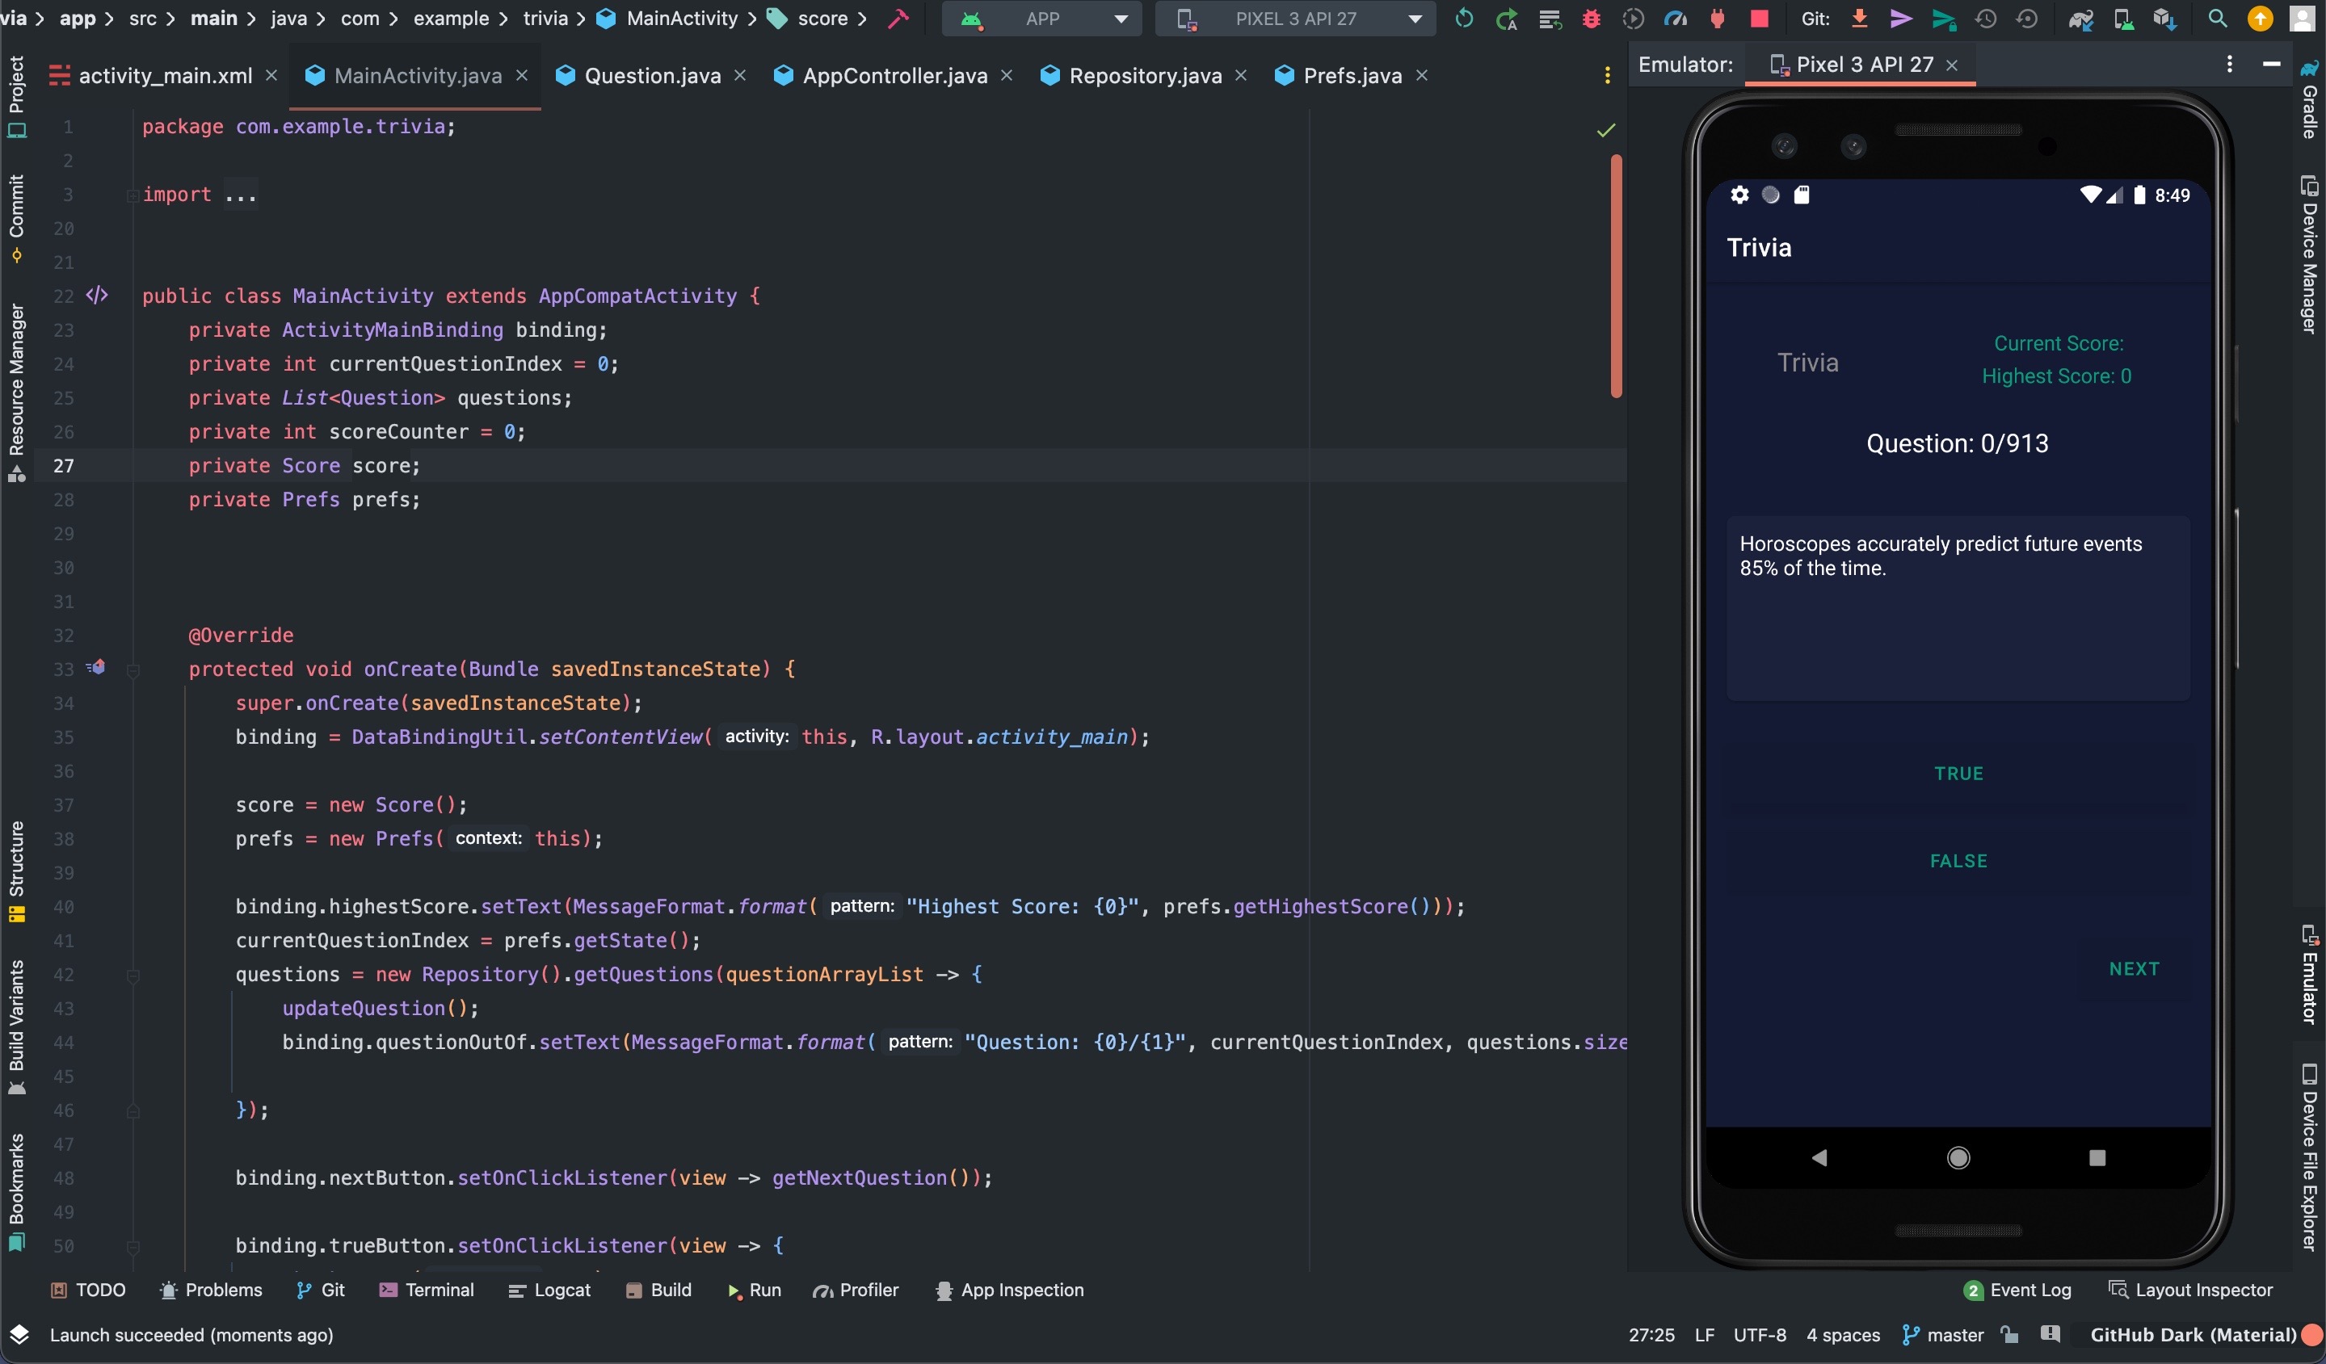This screenshot has height=1364, width=2326.
Task: Click Apply Changes and Restart Activity
Action: coord(1506,19)
